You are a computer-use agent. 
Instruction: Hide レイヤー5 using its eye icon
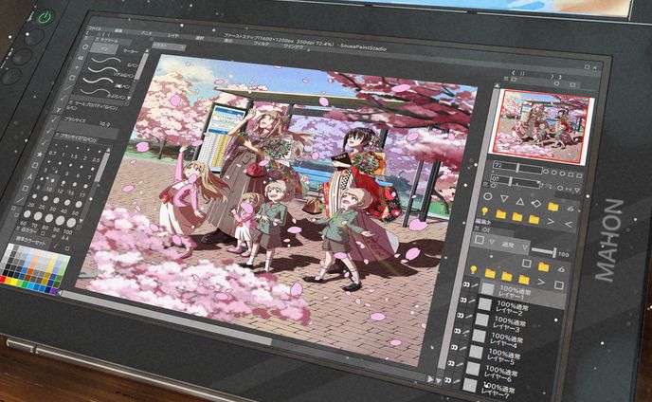pos(454,348)
